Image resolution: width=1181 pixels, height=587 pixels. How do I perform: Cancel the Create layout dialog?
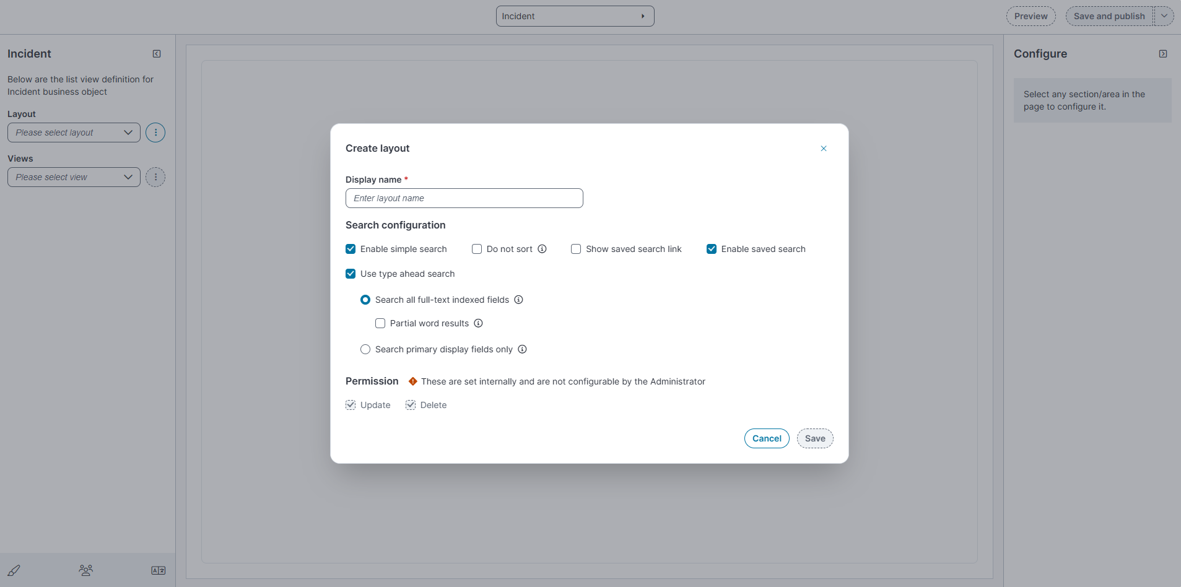(767, 438)
